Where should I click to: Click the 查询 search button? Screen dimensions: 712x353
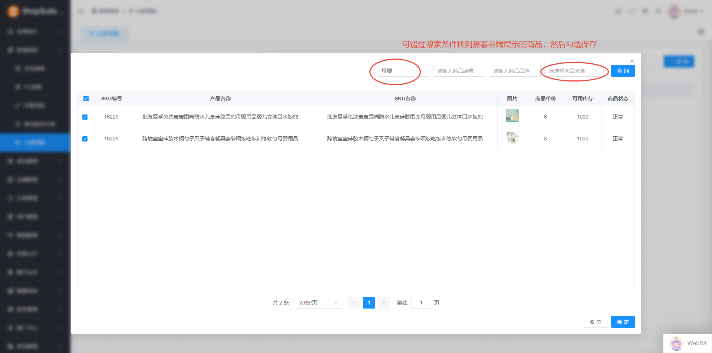coord(623,71)
